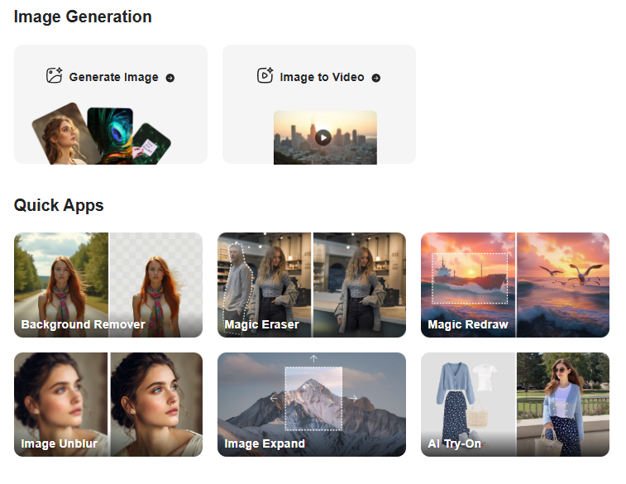
Task: Click the dashed selection box on Magic Redraw
Action: tap(470, 280)
